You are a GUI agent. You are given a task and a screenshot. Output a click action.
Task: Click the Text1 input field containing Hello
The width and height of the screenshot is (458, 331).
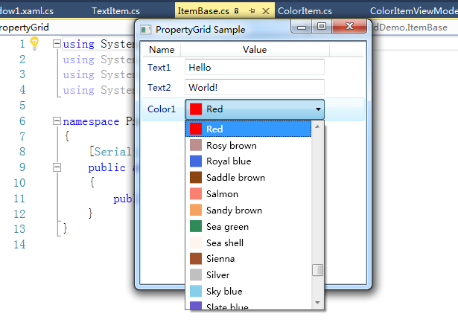point(255,68)
